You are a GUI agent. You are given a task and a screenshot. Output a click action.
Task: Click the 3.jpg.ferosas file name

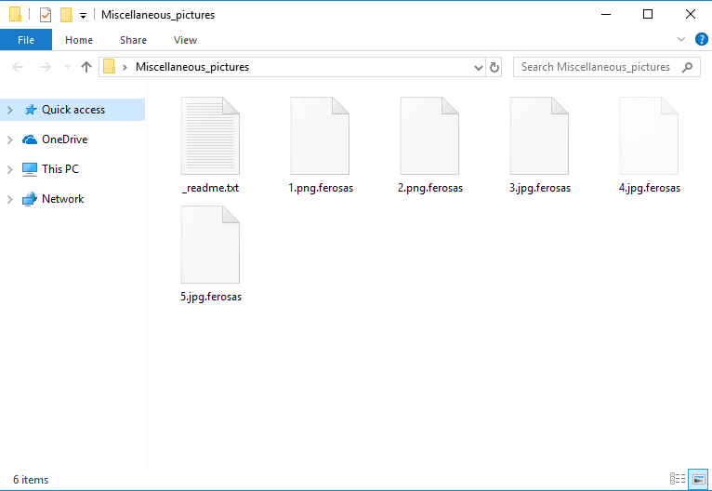[540, 188]
